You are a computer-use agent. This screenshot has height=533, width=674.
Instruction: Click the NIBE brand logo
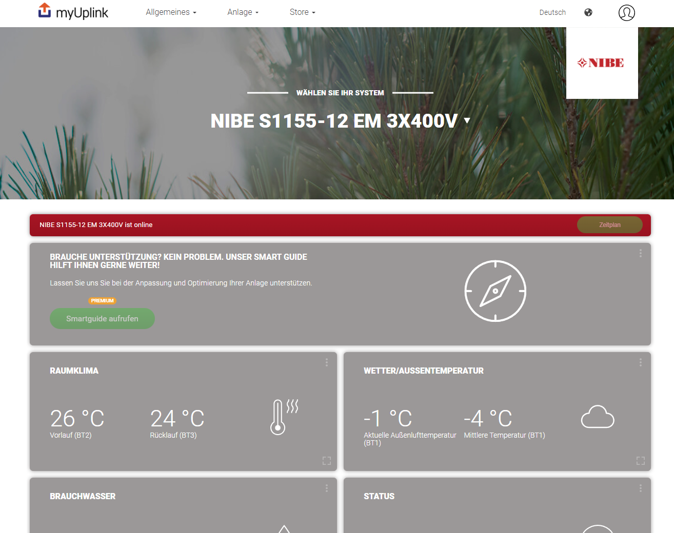coord(601,63)
